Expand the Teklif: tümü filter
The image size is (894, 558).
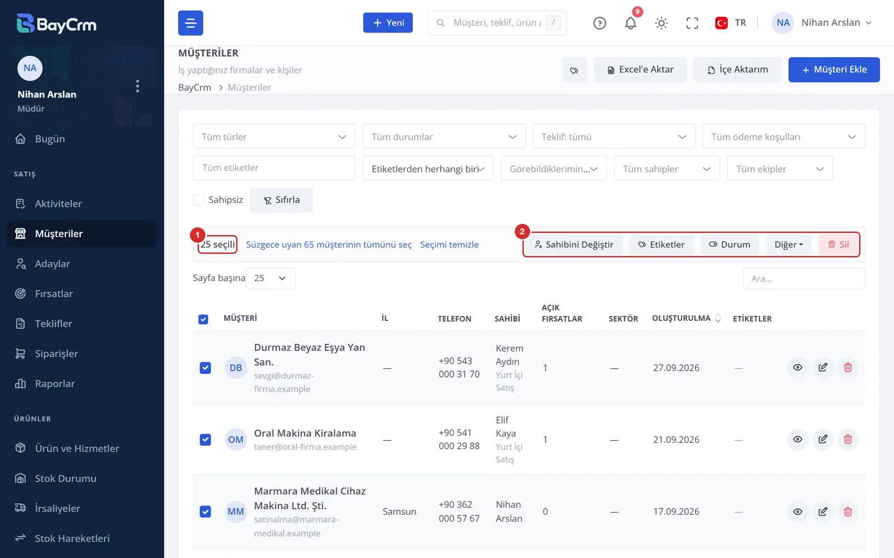(614, 137)
